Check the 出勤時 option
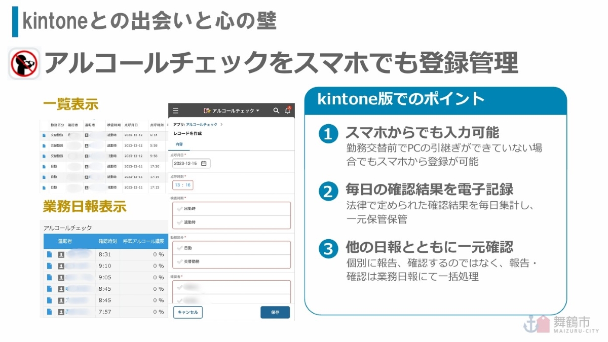 (231, 208)
